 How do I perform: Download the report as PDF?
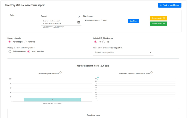click(x=159, y=18)
